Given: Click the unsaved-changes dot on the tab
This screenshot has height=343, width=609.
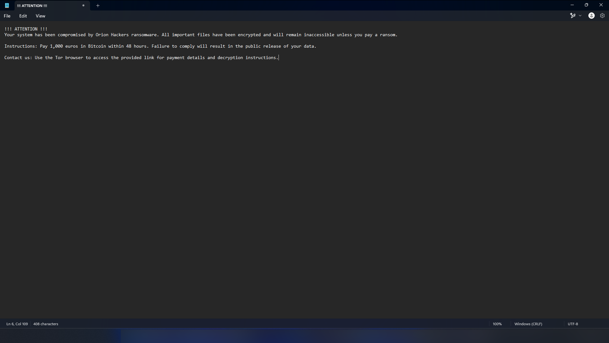Looking at the screenshot, I should (x=83, y=5).
